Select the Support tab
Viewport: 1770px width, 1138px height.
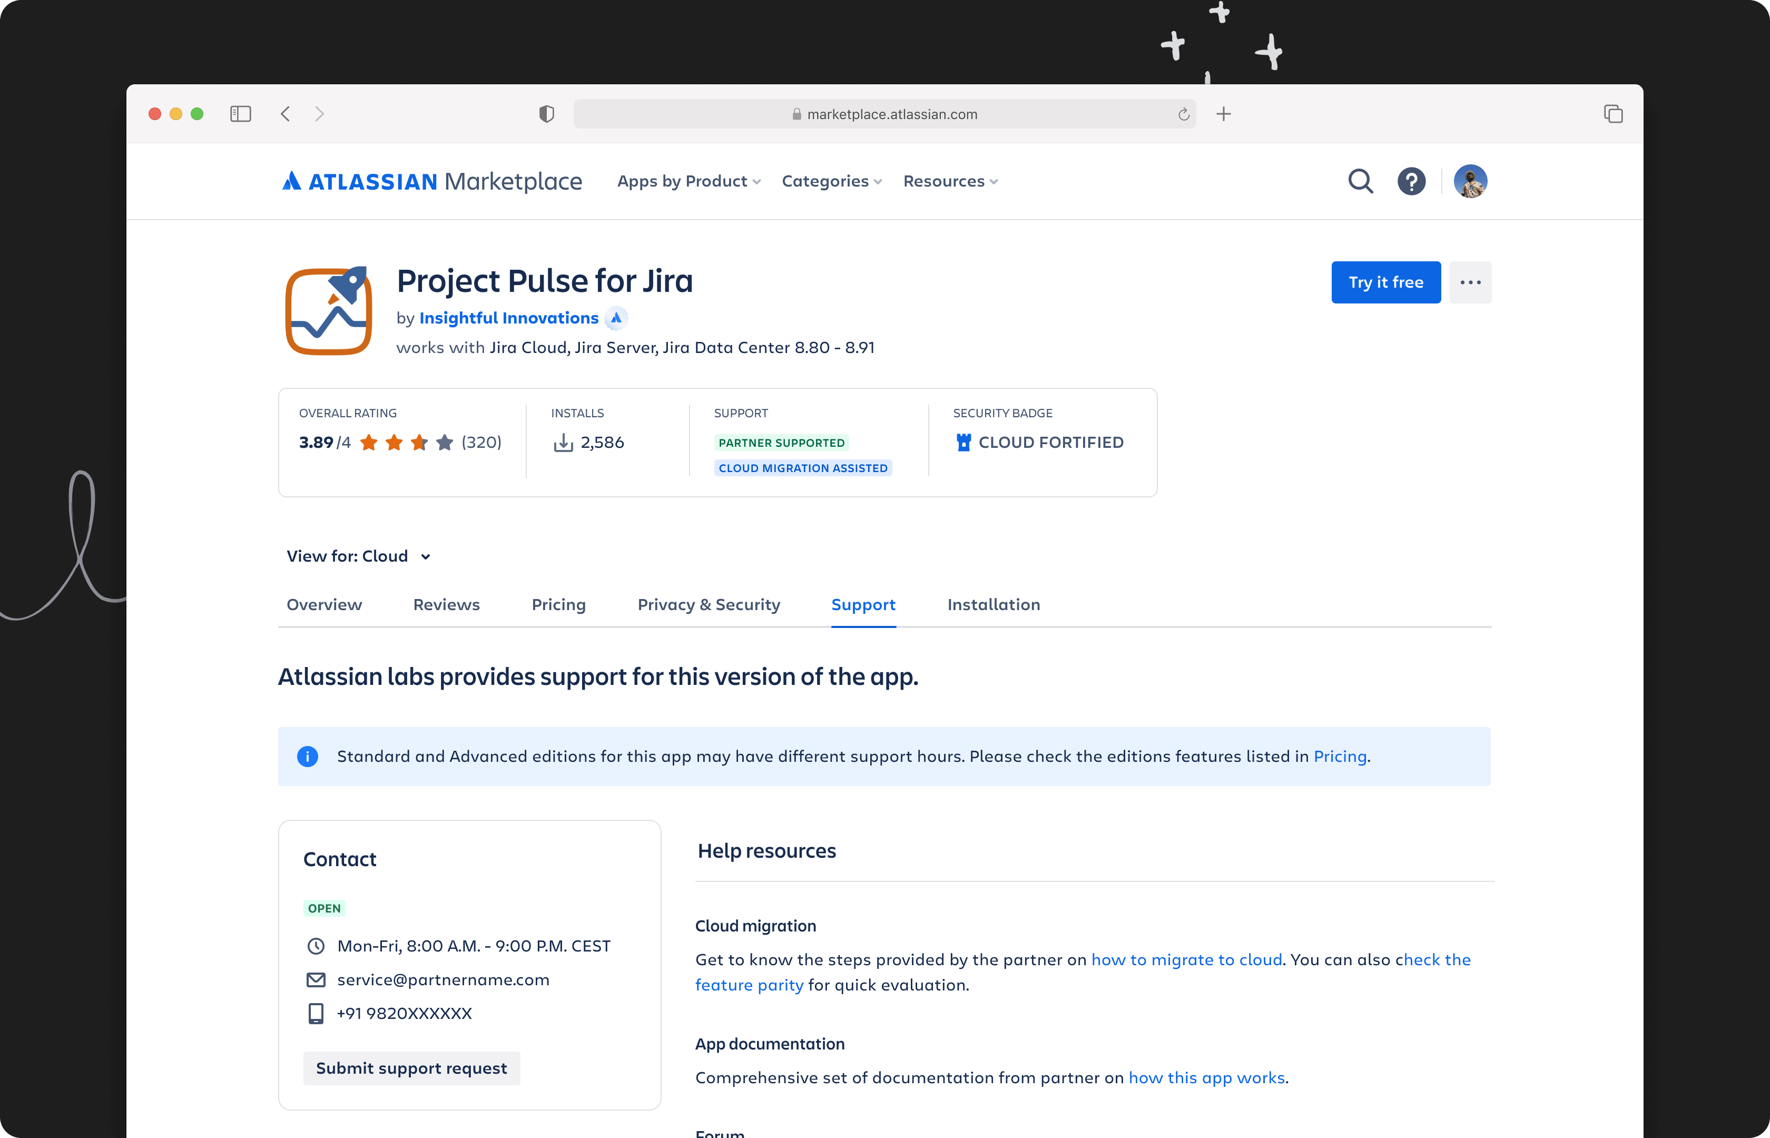pyautogui.click(x=863, y=604)
